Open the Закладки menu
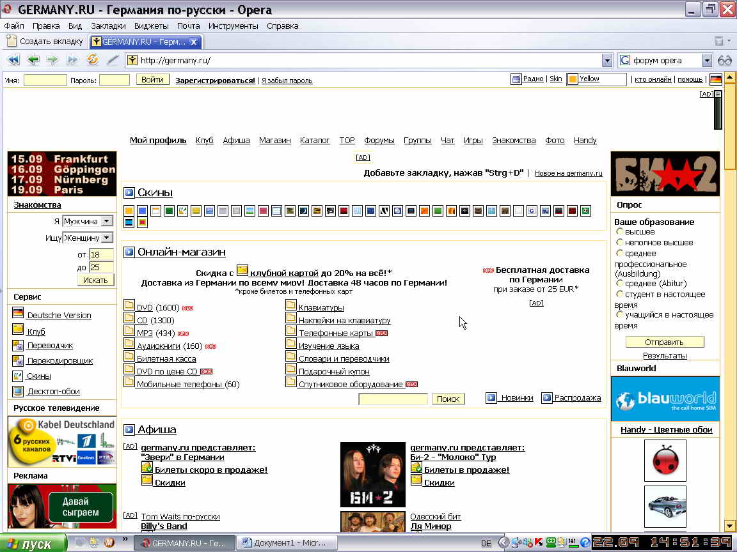The height and width of the screenshot is (552, 737). click(x=108, y=26)
